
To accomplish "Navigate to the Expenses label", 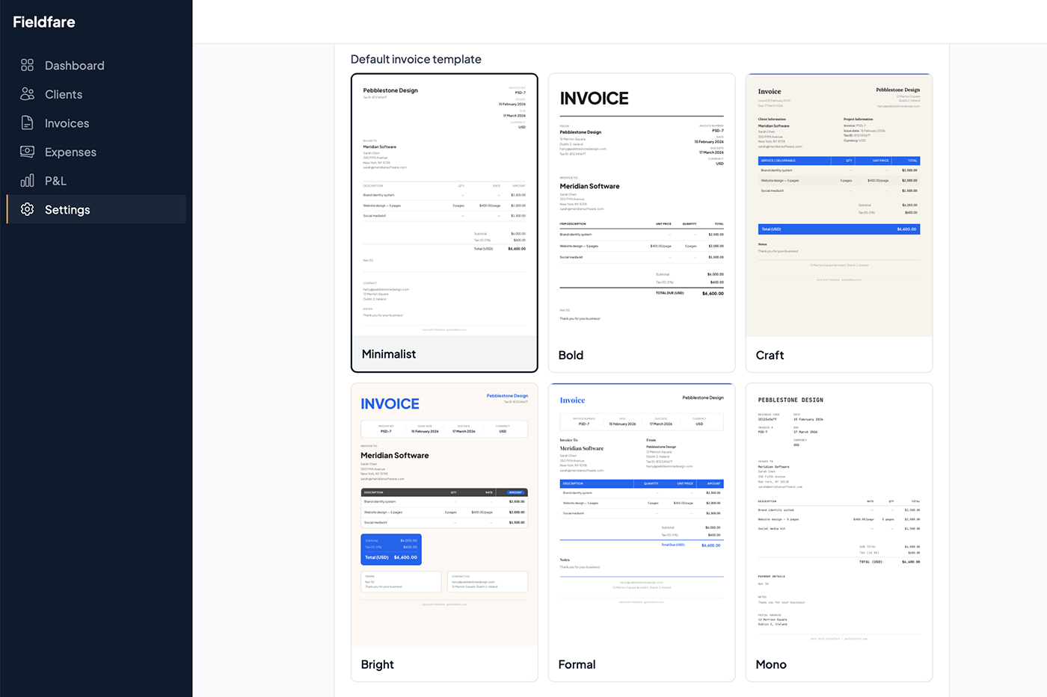I will pos(70,152).
